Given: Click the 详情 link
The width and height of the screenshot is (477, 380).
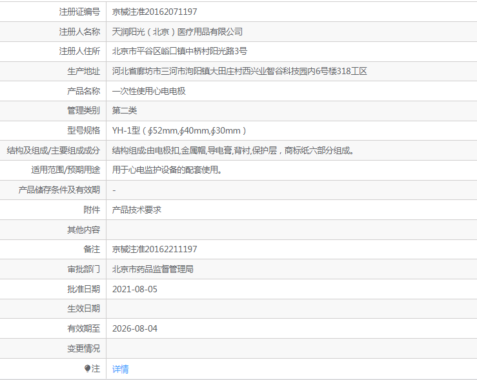Looking at the screenshot, I should coord(121,369).
